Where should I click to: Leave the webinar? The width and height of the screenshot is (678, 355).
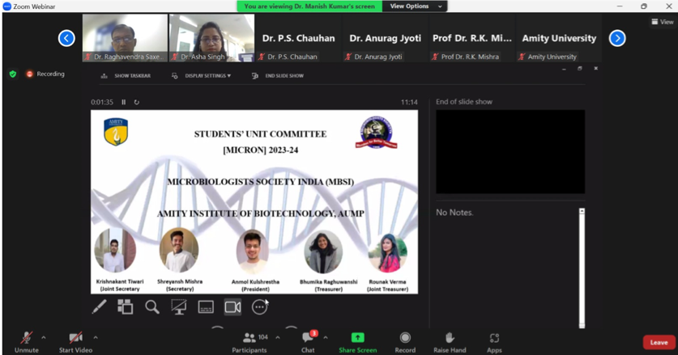[659, 343]
